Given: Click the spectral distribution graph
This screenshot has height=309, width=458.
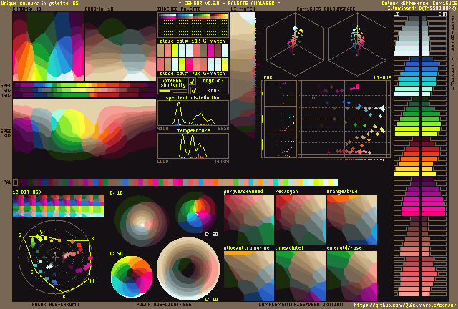Looking at the screenshot, I should point(193,113).
